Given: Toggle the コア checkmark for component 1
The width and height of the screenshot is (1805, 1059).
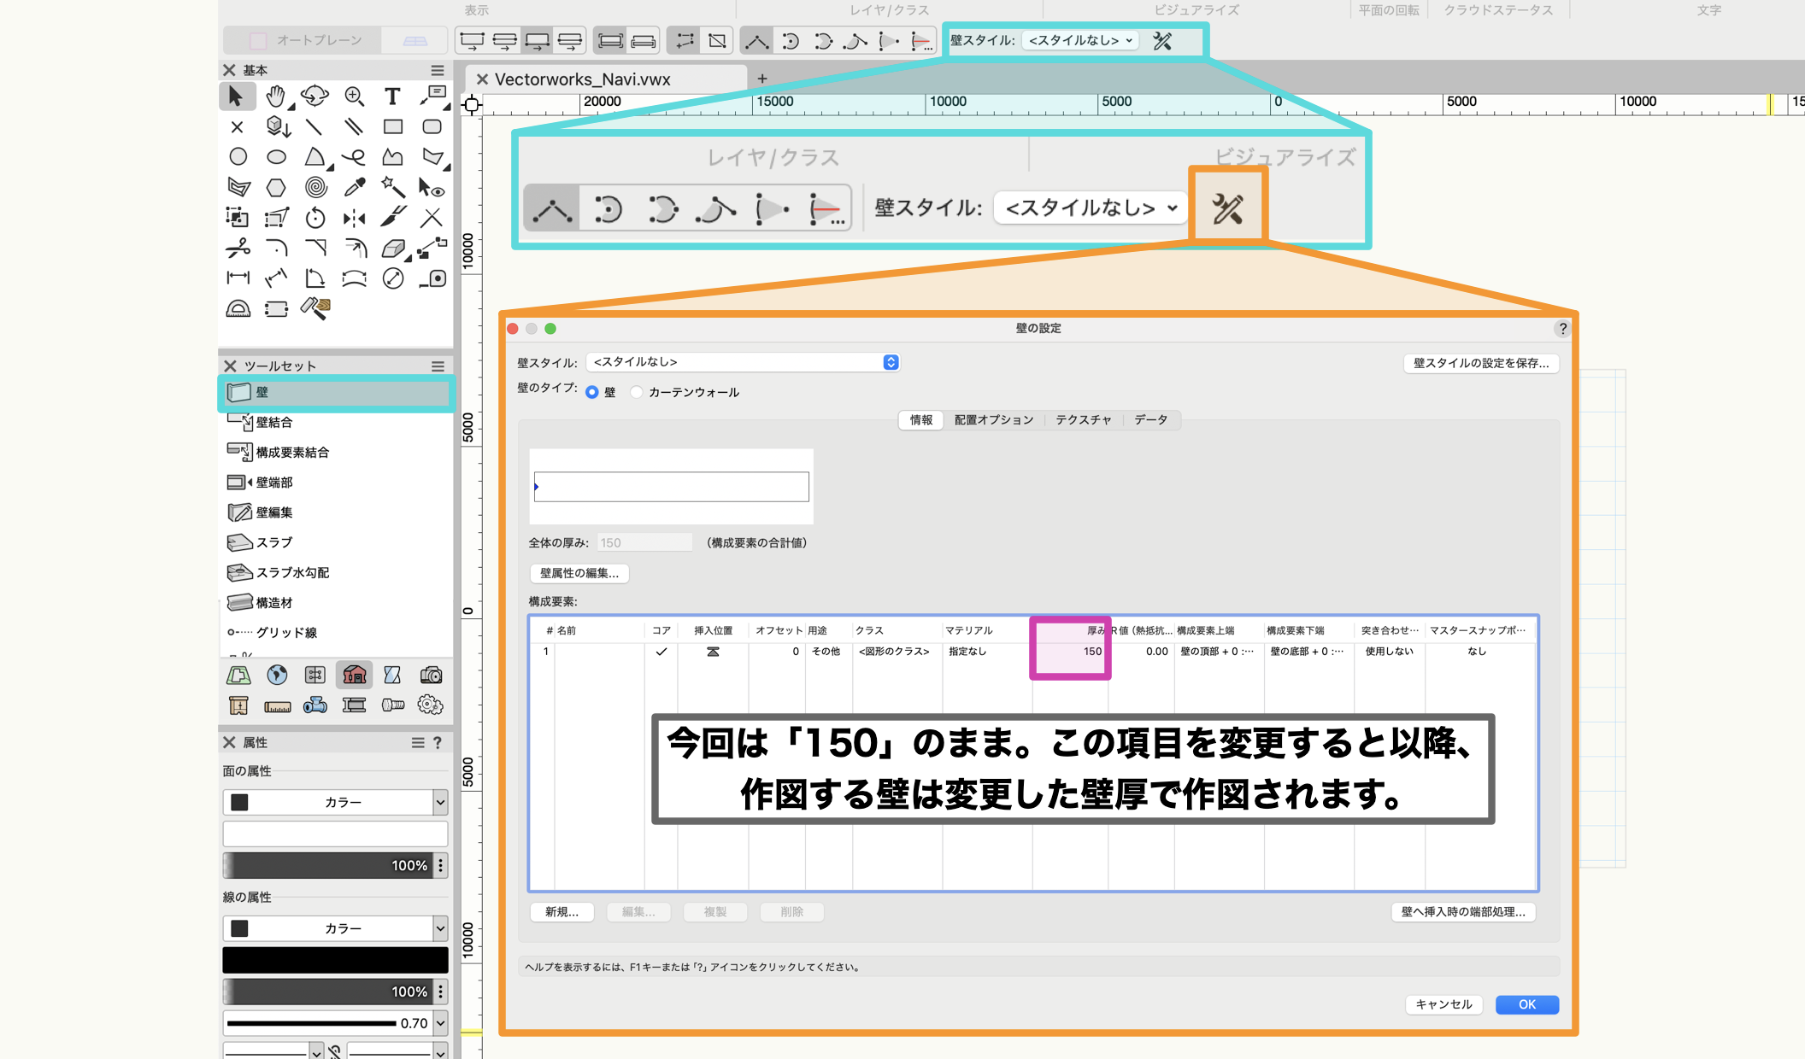Looking at the screenshot, I should (x=661, y=652).
